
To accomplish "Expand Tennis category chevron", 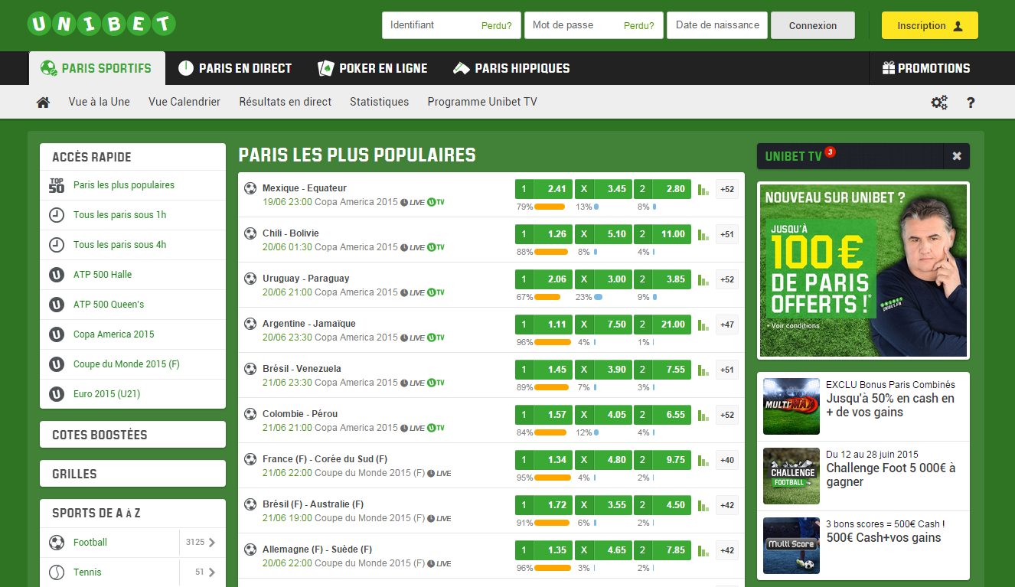I will coord(212,572).
